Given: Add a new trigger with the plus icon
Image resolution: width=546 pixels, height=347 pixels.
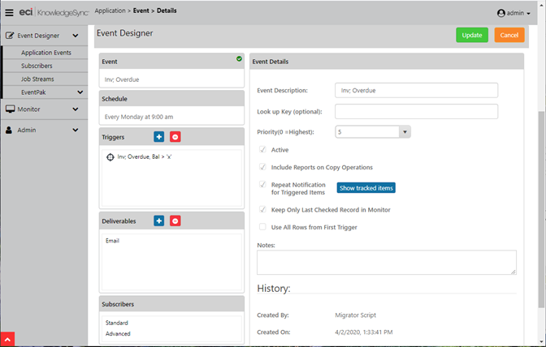Looking at the screenshot, I should [x=159, y=137].
